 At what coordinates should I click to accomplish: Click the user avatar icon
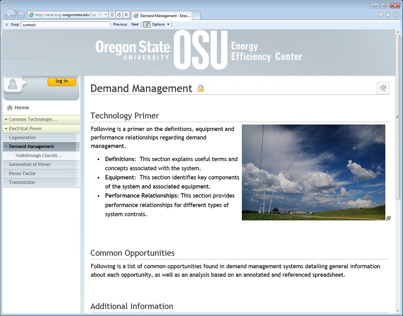point(13,84)
